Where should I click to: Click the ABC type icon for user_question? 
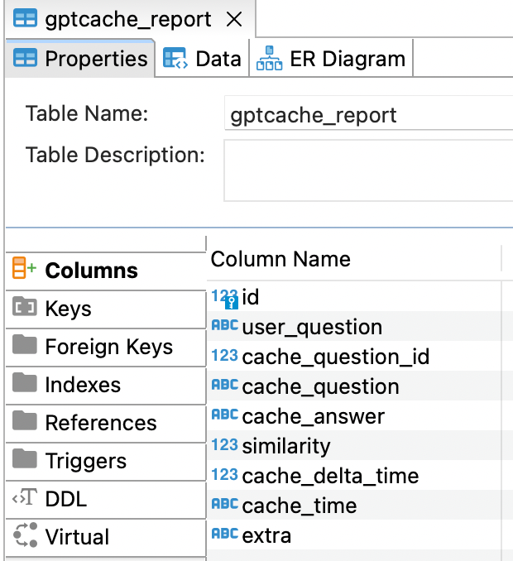click(x=225, y=325)
